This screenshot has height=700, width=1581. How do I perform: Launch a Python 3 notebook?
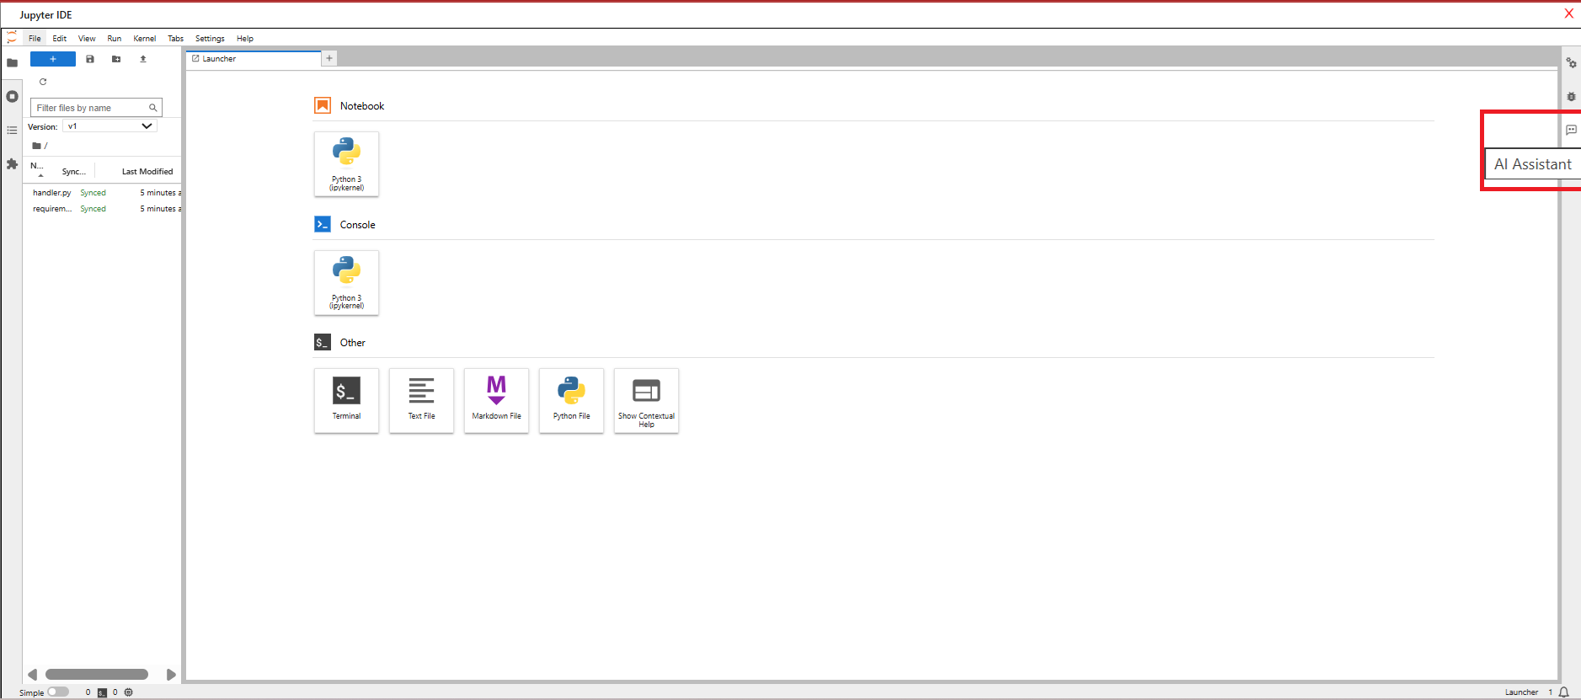click(x=346, y=163)
